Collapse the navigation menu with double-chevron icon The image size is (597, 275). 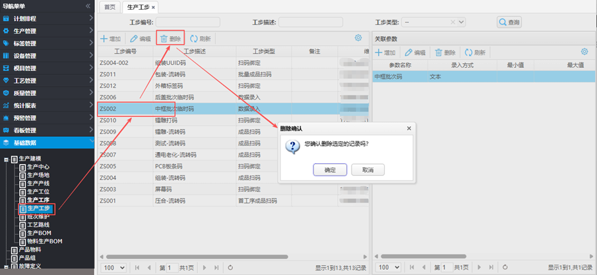(88, 6)
